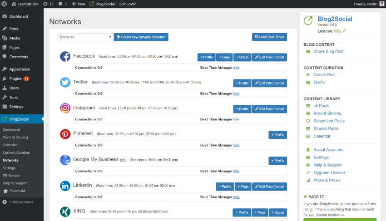Click the Settings icon in WordPress sidebar
This screenshot has height=221, width=386.
5,107
